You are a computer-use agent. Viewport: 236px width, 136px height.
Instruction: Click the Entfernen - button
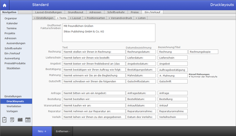[63, 131]
